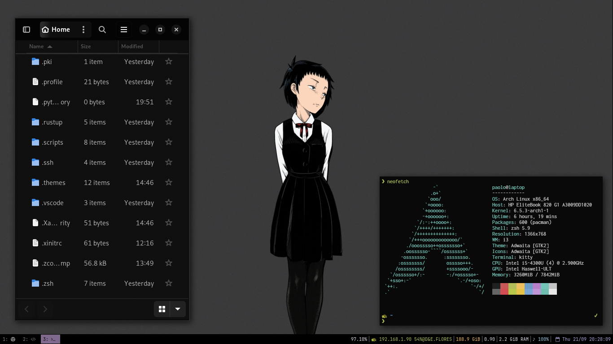Star the .xinitrc file
This screenshot has height=344, width=613.
[169, 243]
